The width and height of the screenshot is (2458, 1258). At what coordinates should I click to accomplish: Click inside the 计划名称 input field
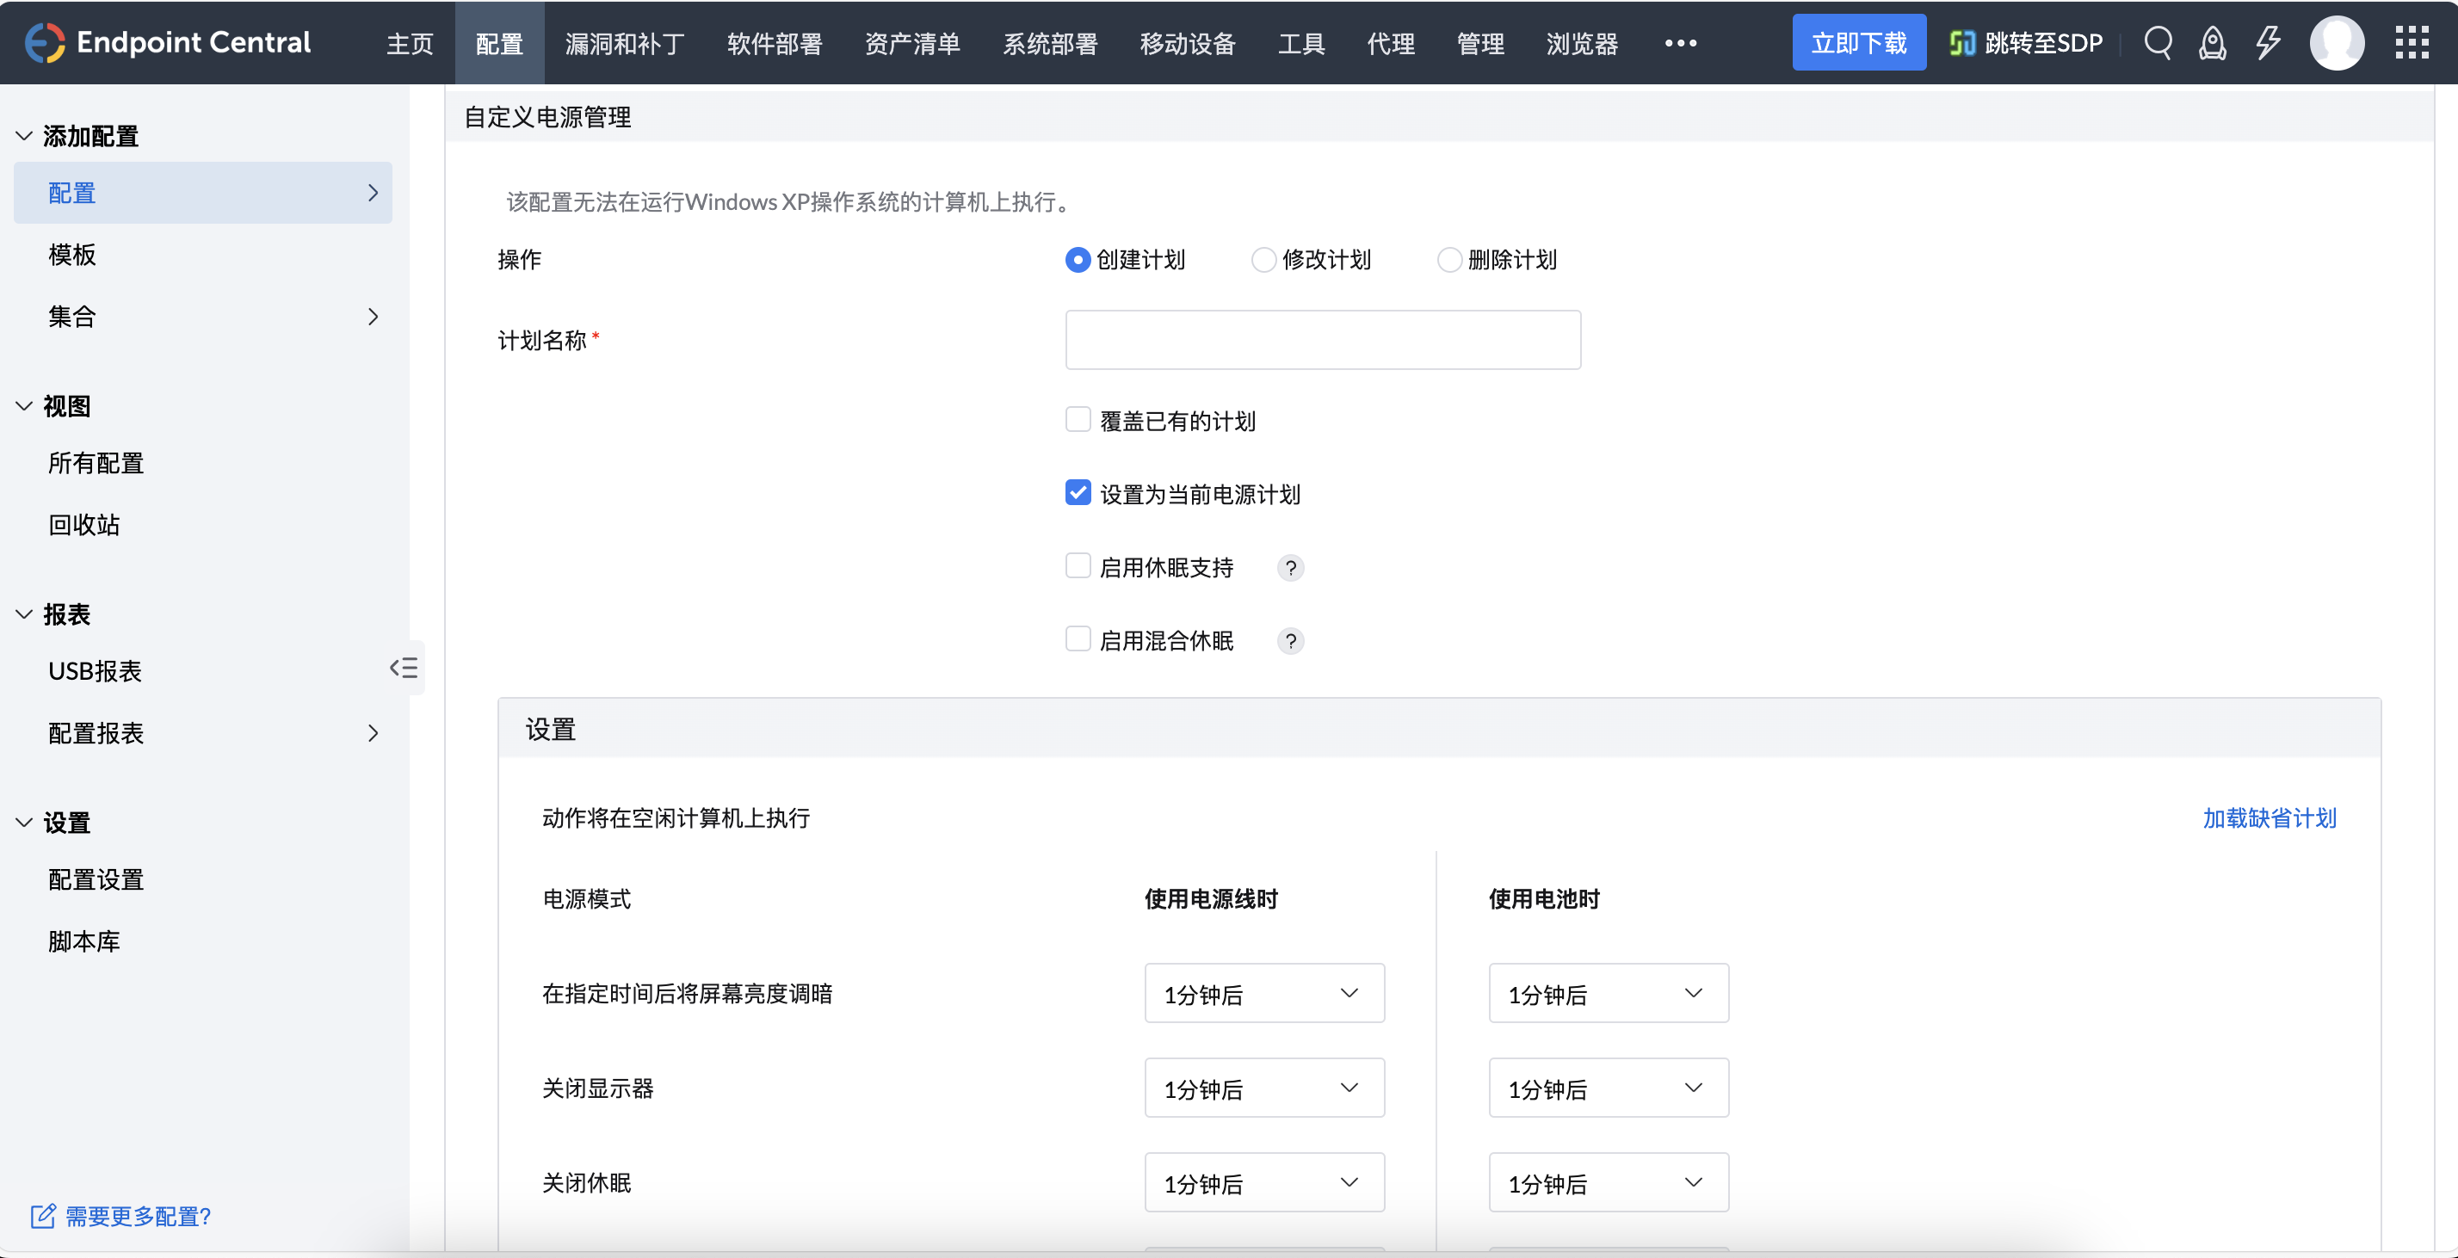coord(1322,340)
